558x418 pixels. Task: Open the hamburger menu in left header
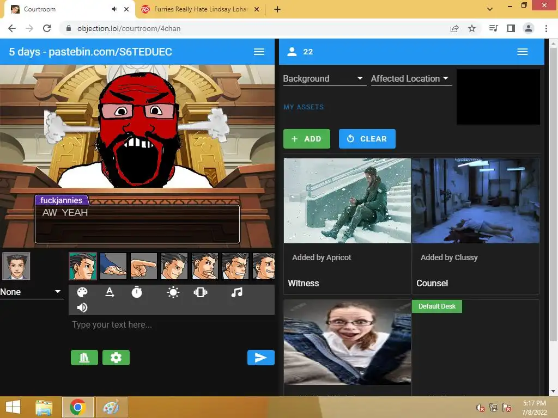coord(259,52)
